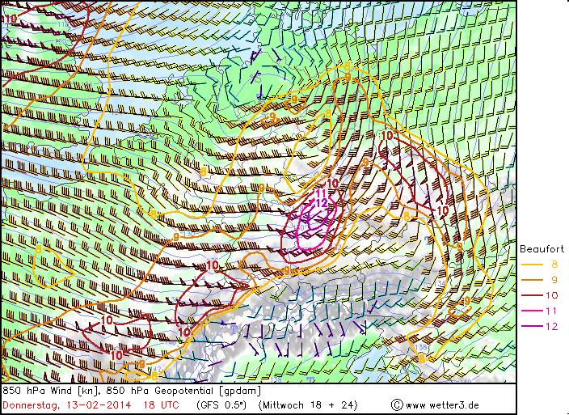Screen dimensions: 569x415
Task: Click the red '18 UTC' time text
Action: tap(162, 404)
